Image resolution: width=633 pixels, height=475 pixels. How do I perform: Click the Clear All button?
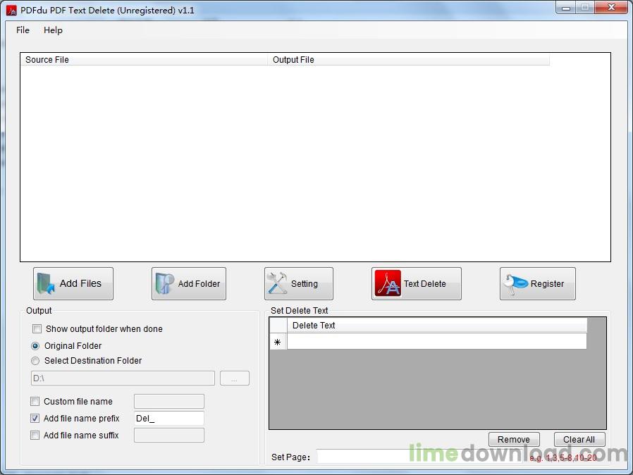579,440
